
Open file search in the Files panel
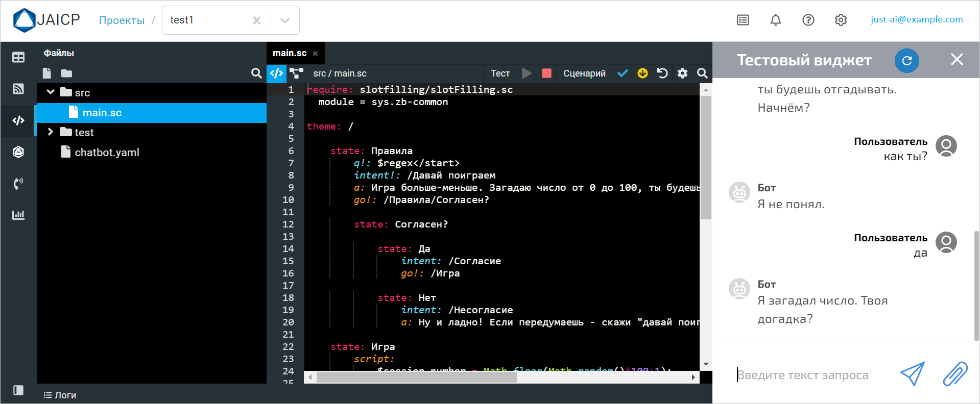pyautogui.click(x=256, y=73)
